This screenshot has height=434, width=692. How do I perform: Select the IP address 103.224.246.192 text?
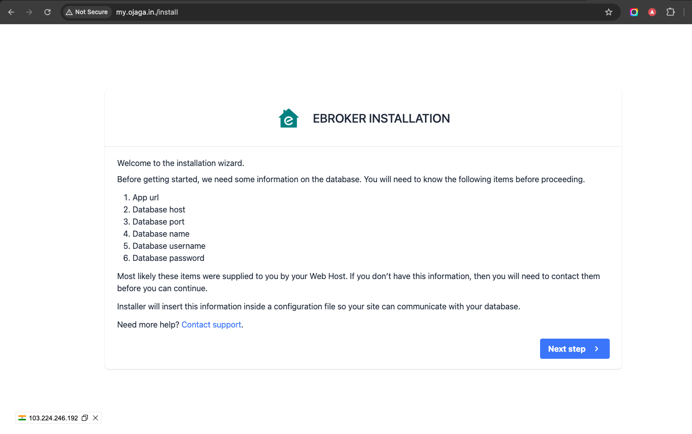pos(54,418)
